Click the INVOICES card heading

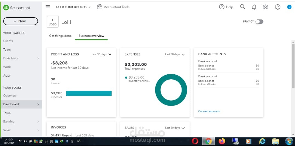(58, 127)
